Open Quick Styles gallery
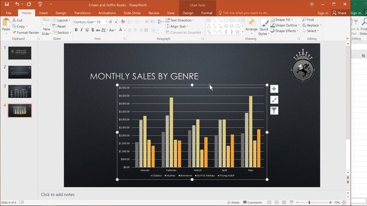 tap(264, 27)
